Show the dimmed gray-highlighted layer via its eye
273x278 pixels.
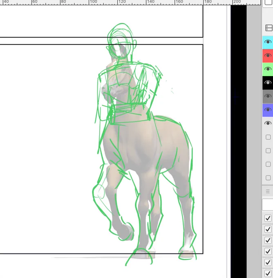[268, 96]
